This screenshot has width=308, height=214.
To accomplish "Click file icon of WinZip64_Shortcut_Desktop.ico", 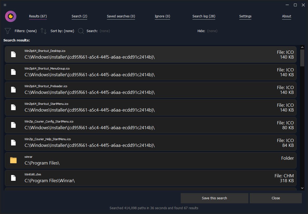I will click(x=13, y=54).
